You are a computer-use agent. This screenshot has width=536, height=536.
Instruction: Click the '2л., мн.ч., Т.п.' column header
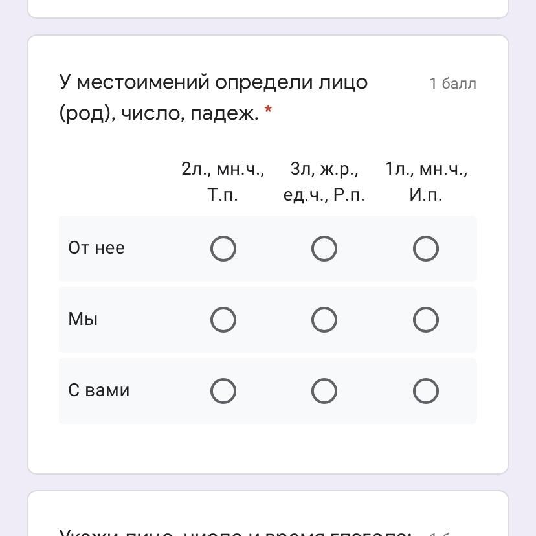223,181
